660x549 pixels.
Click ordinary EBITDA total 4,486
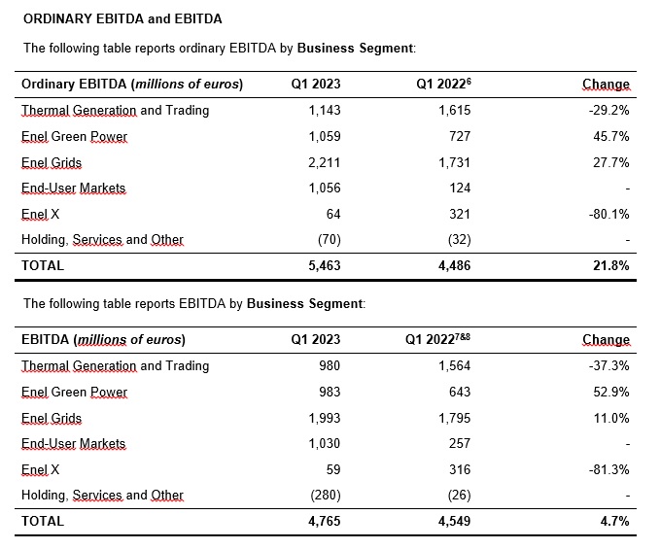point(455,266)
